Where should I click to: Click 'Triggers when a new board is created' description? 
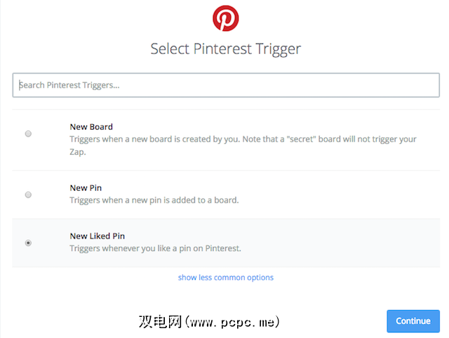(x=243, y=145)
